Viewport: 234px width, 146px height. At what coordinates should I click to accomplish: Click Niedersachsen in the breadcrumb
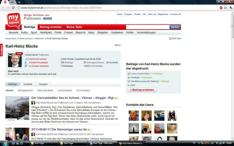click(x=26, y=38)
